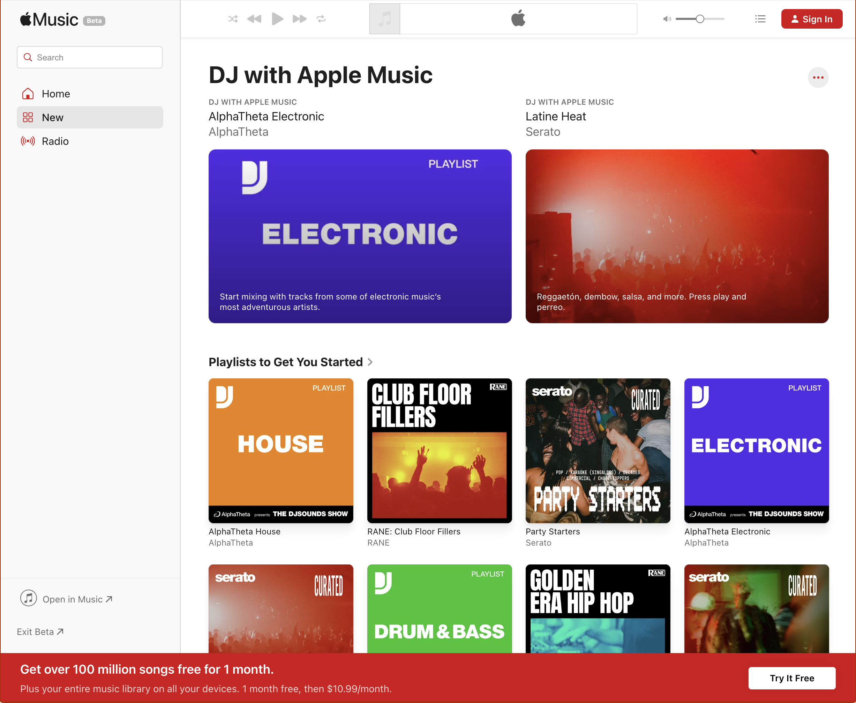Click the Sign In button

point(811,19)
